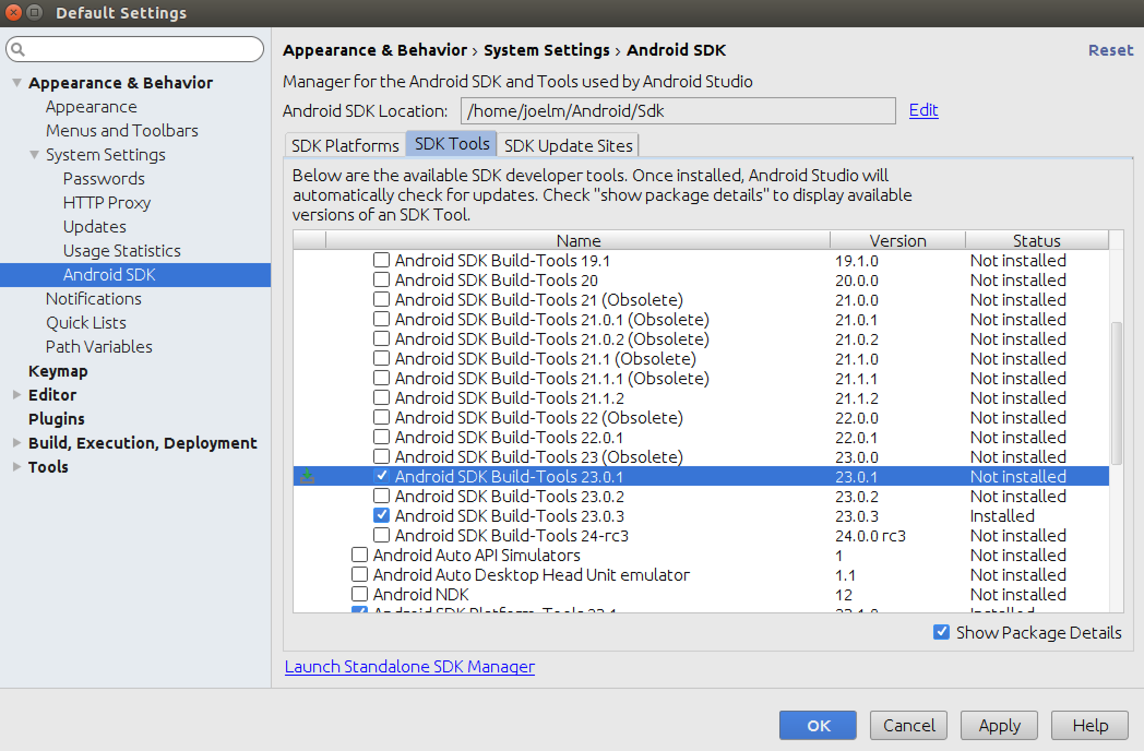Image resolution: width=1144 pixels, height=751 pixels.
Task: Close the Default Settings window
Action: pos(13,13)
